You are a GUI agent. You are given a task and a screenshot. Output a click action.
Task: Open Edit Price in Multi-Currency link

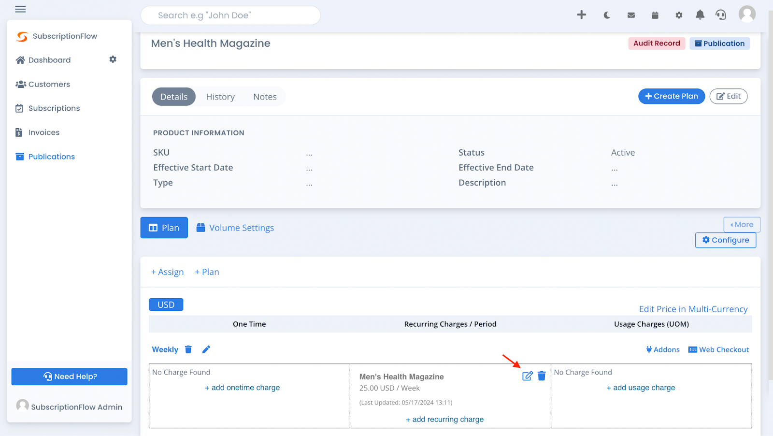[x=693, y=309]
